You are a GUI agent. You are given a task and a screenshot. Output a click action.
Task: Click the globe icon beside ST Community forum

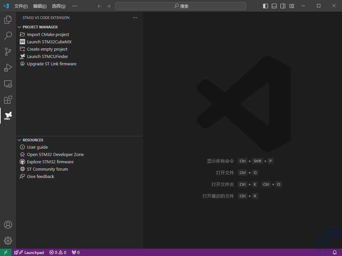pos(22,169)
